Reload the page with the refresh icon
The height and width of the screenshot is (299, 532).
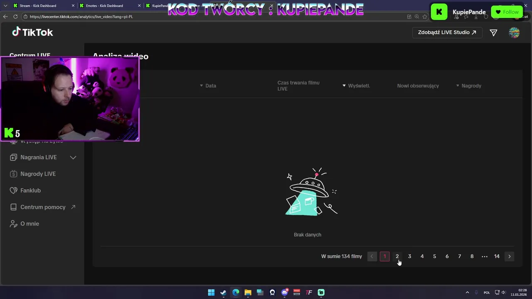(15, 17)
